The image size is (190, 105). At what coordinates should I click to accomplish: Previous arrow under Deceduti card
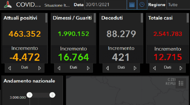tap(107, 68)
